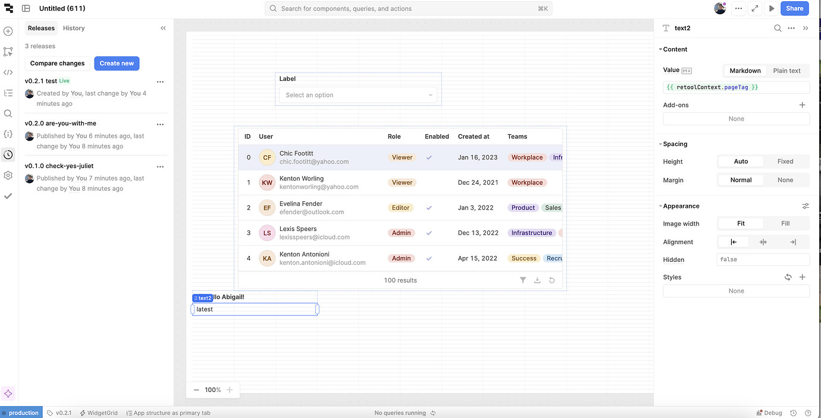Screen dimensions: 821x418
Task: Open the status bar help icon
Action: pyautogui.click(x=808, y=413)
